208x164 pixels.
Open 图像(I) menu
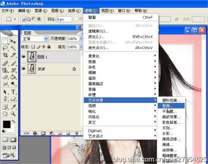(x=41, y=11)
